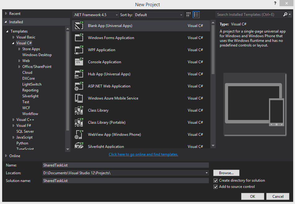Expand the Online section
The width and height of the screenshot is (295, 204).
click(x=6, y=156)
